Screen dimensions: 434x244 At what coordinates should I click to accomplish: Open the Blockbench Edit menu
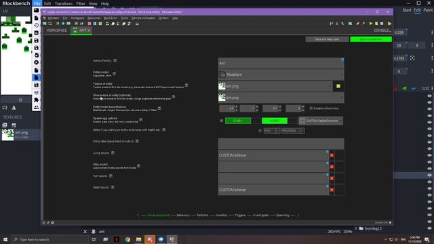[x=47, y=3]
